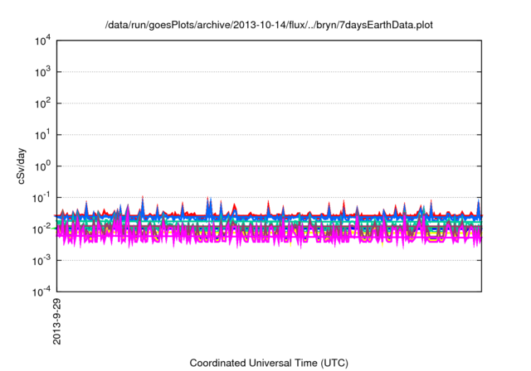
Task: Click the Coordinated Universal Time axis label
Action: tap(269, 363)
